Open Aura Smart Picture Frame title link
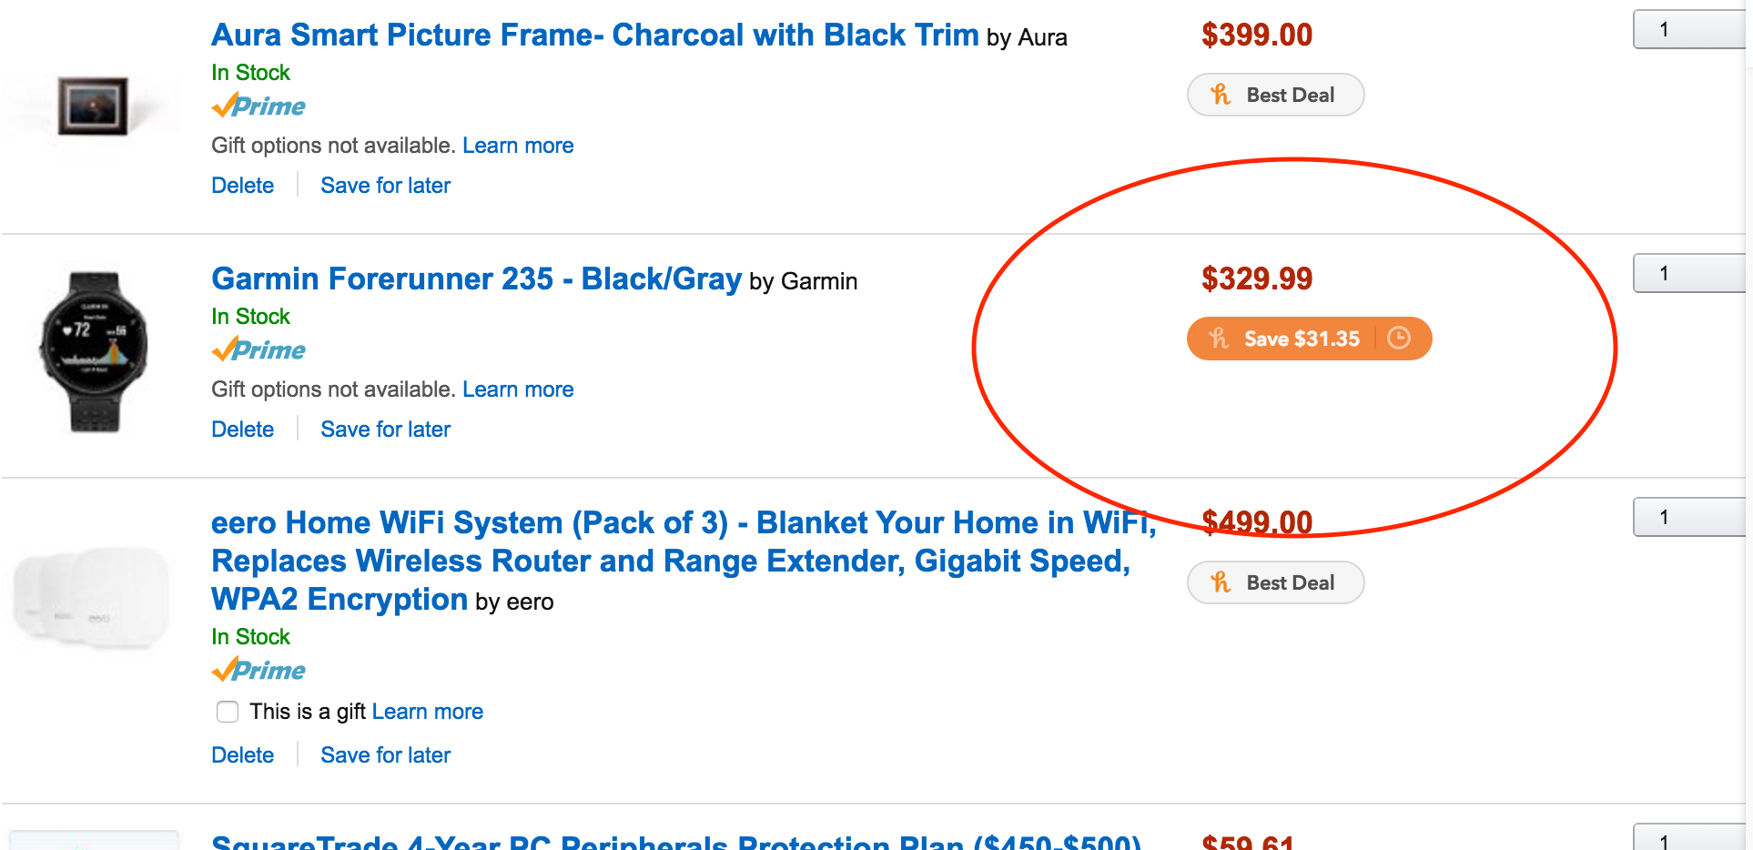Viewport: 1753px width, 850px height. 594,35
